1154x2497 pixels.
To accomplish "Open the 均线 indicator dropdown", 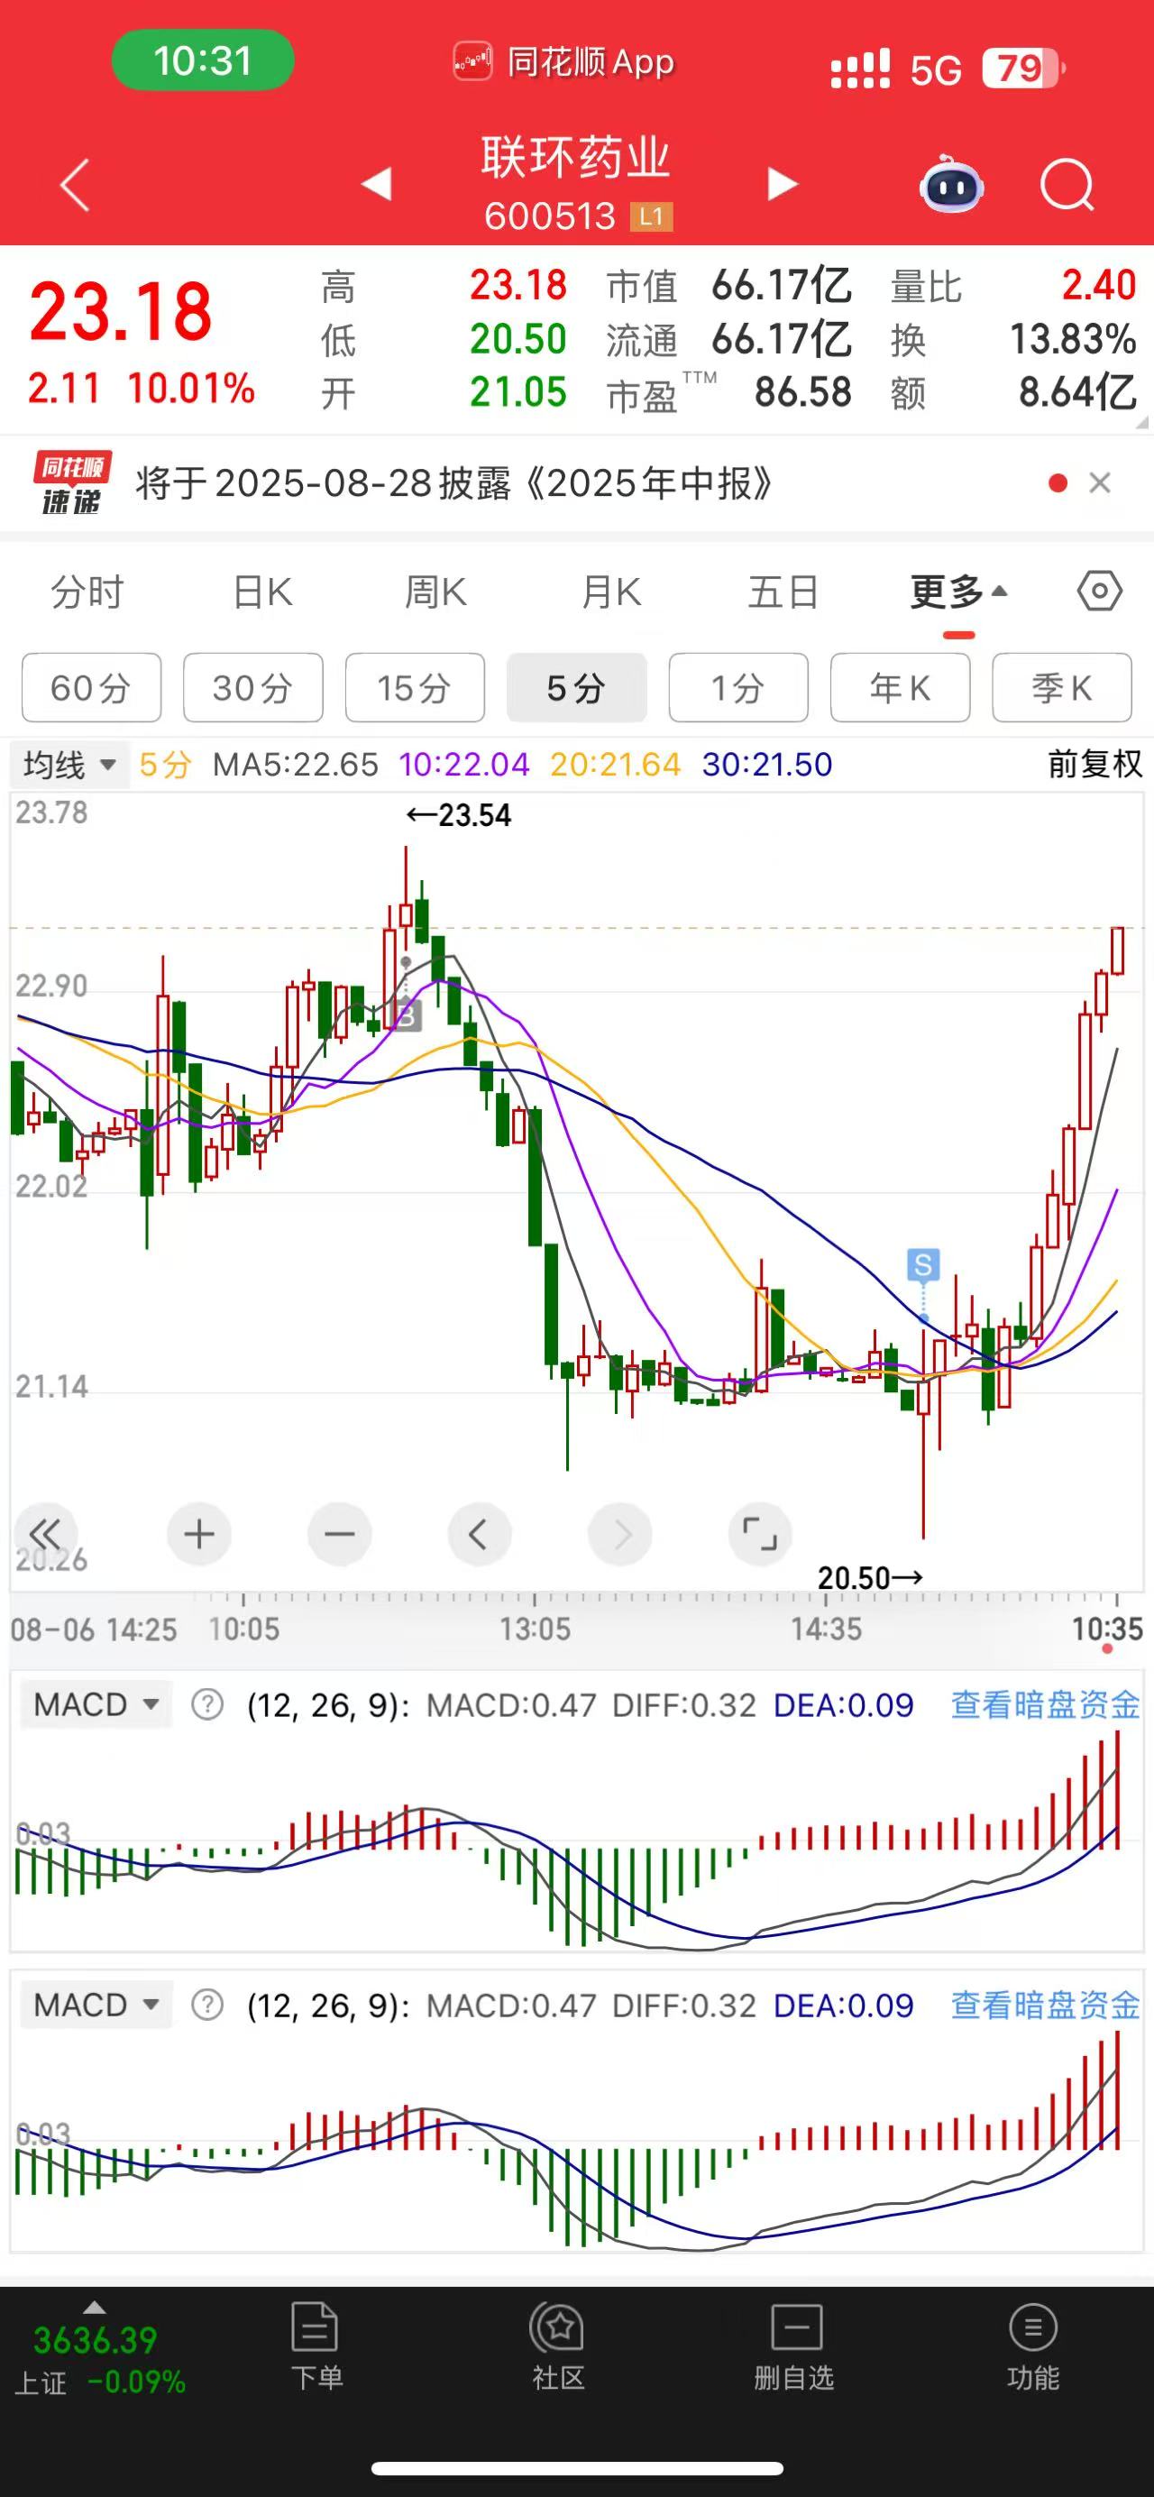I will coord(69,765).
